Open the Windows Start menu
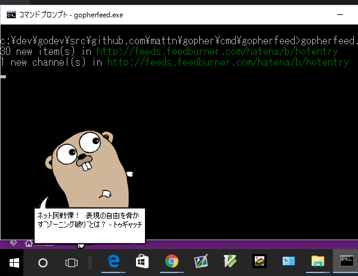 pos(14,263)
